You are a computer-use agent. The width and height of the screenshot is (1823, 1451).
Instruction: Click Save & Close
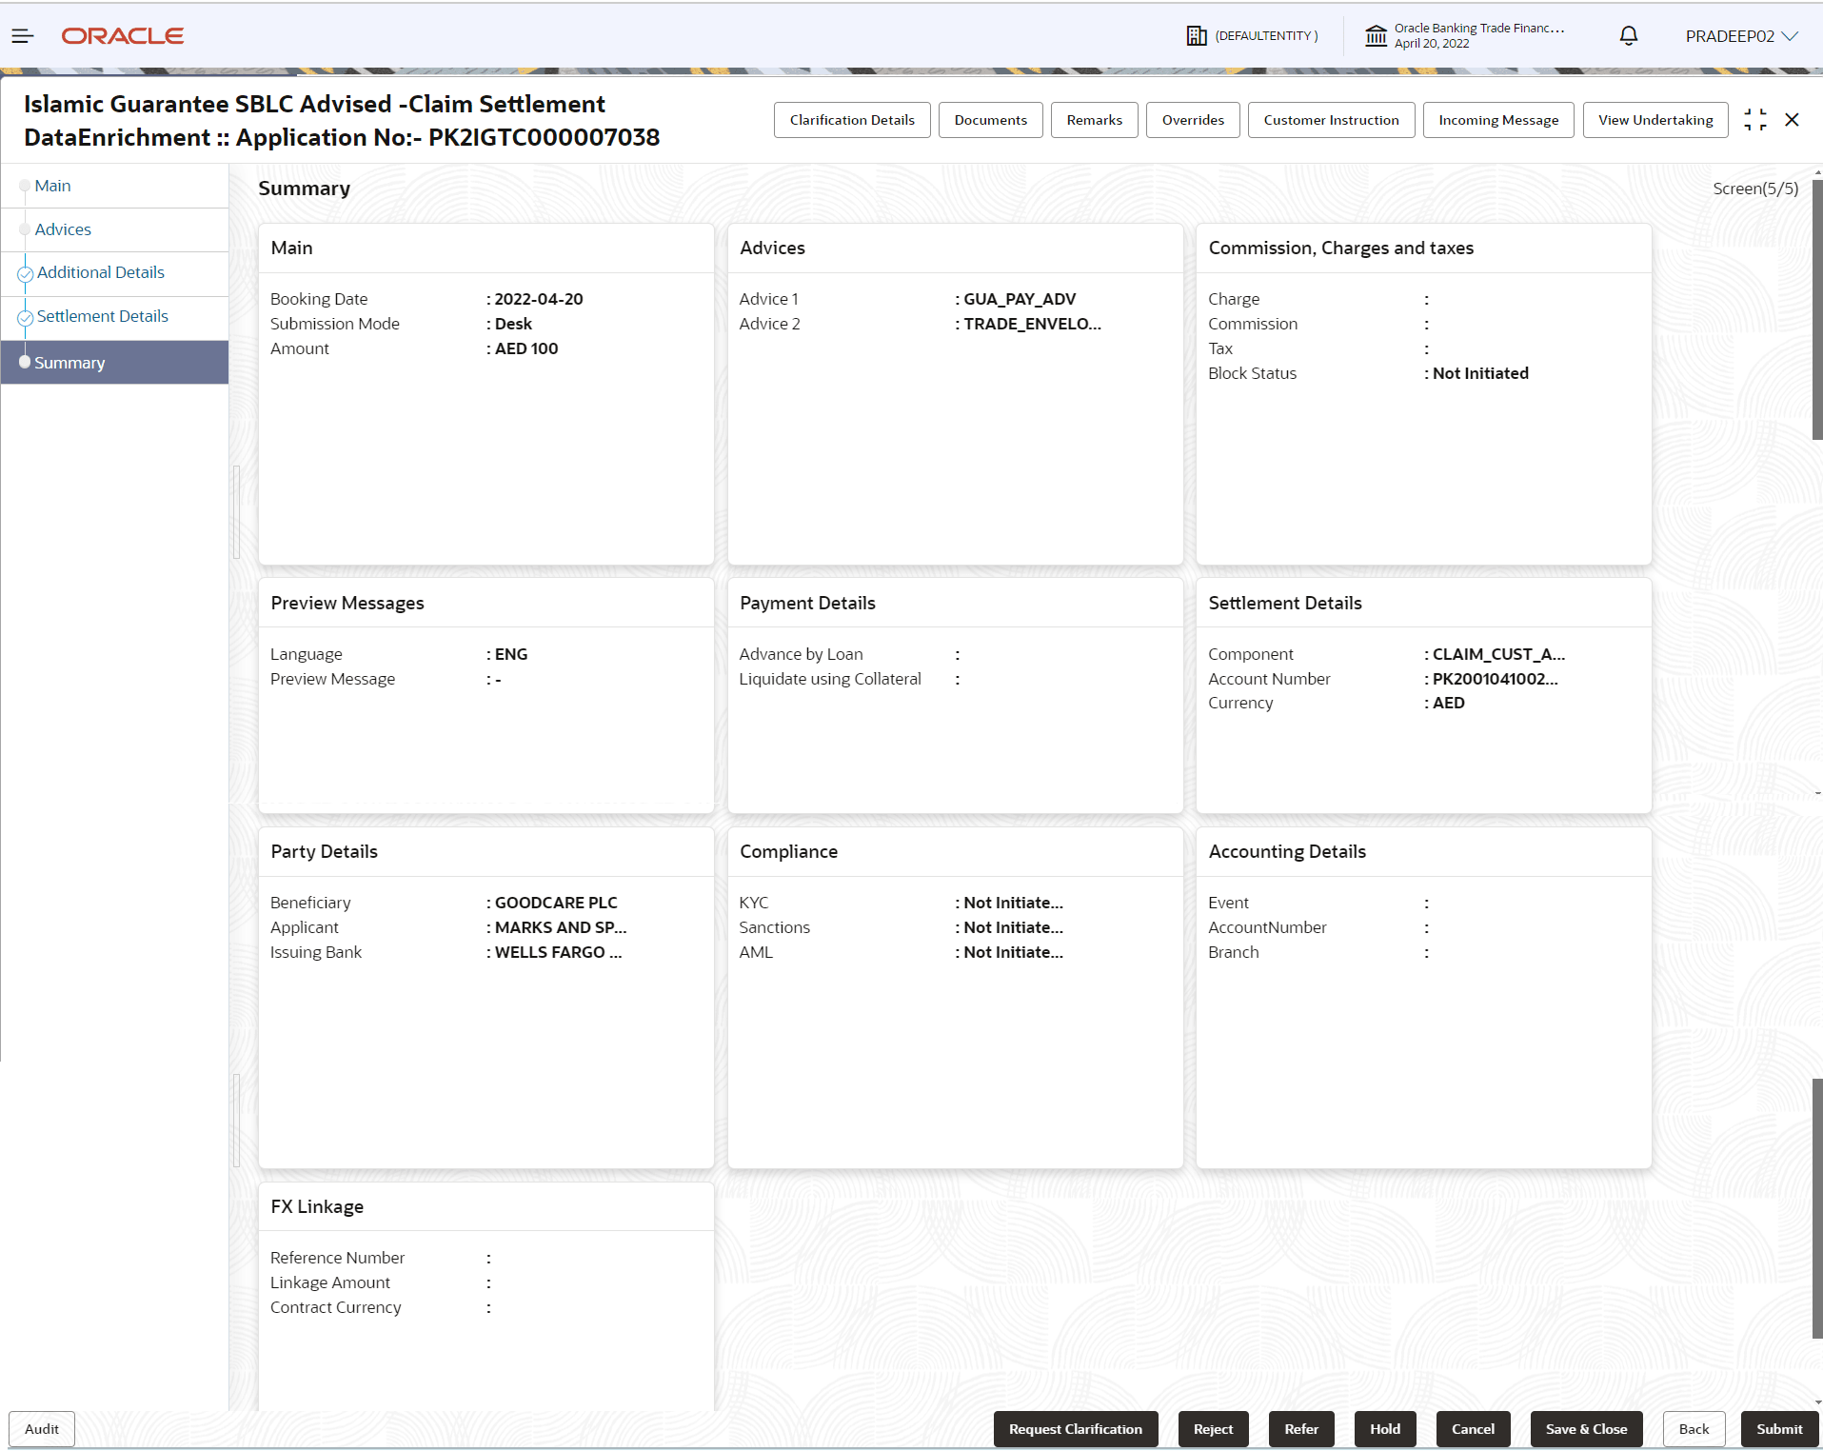pyautogui.click(x=1586, y=1429)
